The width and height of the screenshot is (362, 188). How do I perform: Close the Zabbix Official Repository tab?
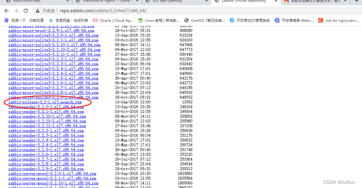[x=276, y=1]
